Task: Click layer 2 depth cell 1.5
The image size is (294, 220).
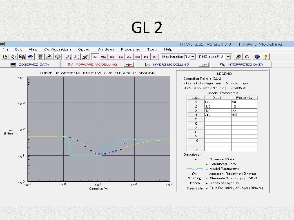Action: 218,106
